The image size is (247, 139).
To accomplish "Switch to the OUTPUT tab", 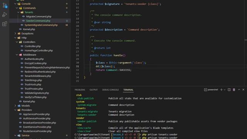I will (x=93, y=90).
